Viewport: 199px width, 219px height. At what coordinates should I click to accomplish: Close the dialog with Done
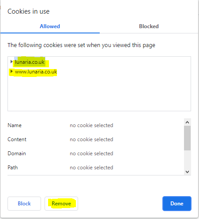177,204
